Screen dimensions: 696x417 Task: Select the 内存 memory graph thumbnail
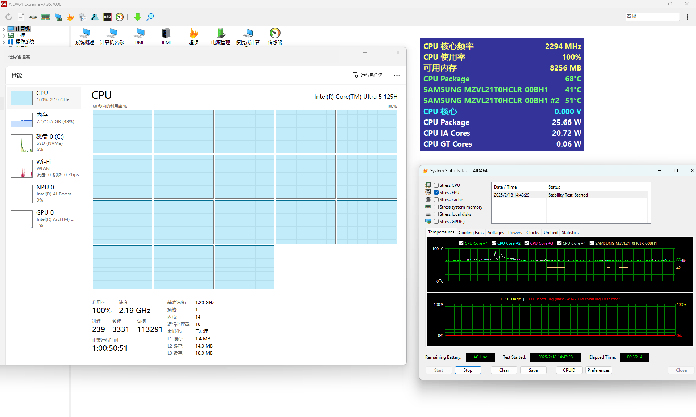(22, 119)
